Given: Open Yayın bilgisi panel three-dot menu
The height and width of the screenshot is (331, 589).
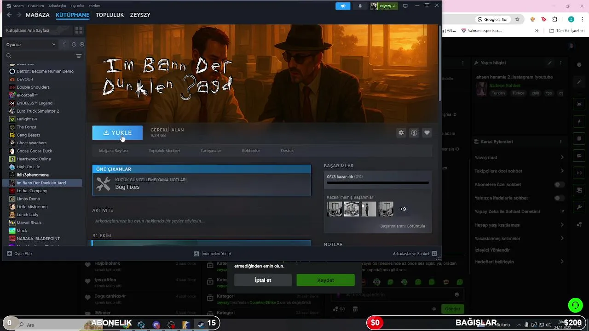Looking at the screenshot, I should click(561, 63).
